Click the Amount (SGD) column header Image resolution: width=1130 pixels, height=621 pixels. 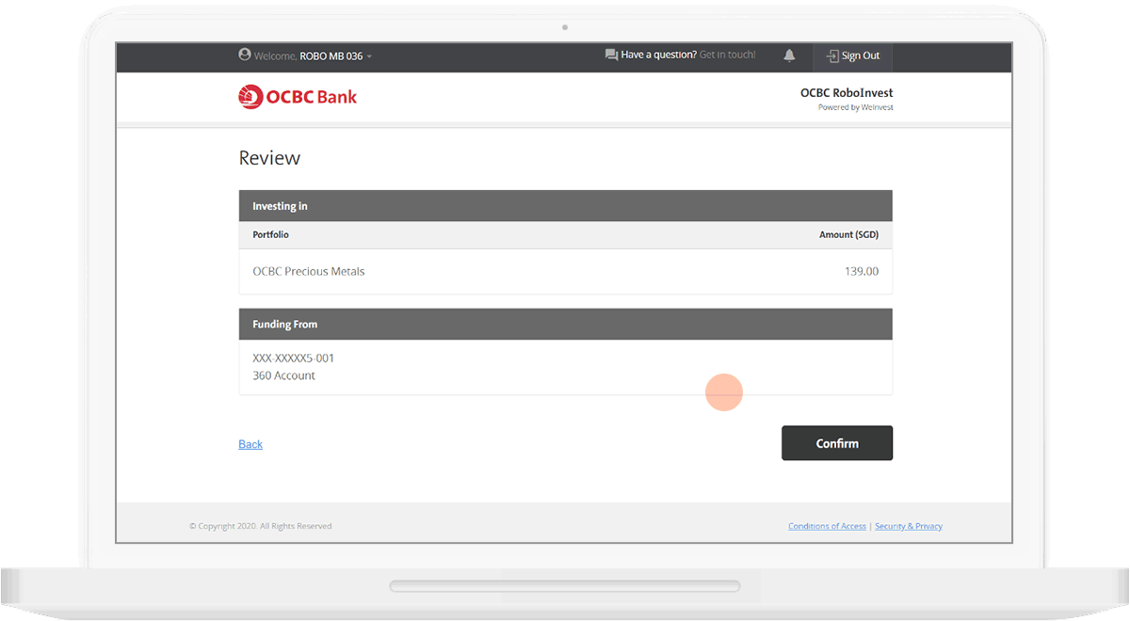848,234
